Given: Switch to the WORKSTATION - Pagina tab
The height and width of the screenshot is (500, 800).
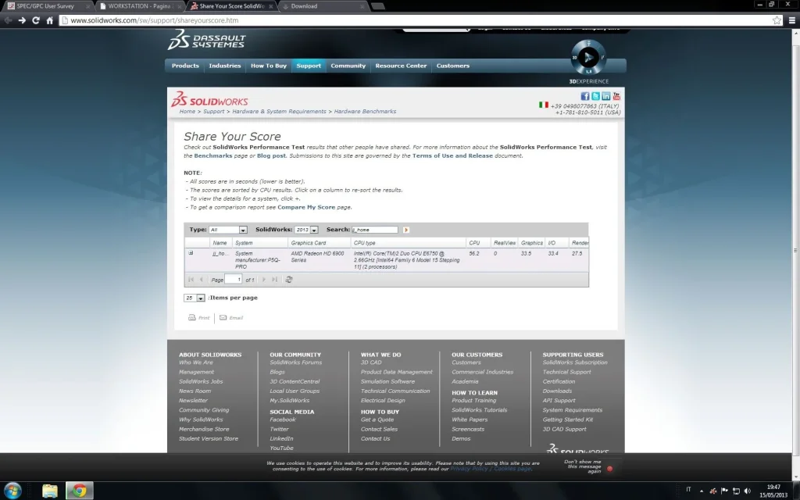Looking at the screenshot, I should [x=139, y=6].
